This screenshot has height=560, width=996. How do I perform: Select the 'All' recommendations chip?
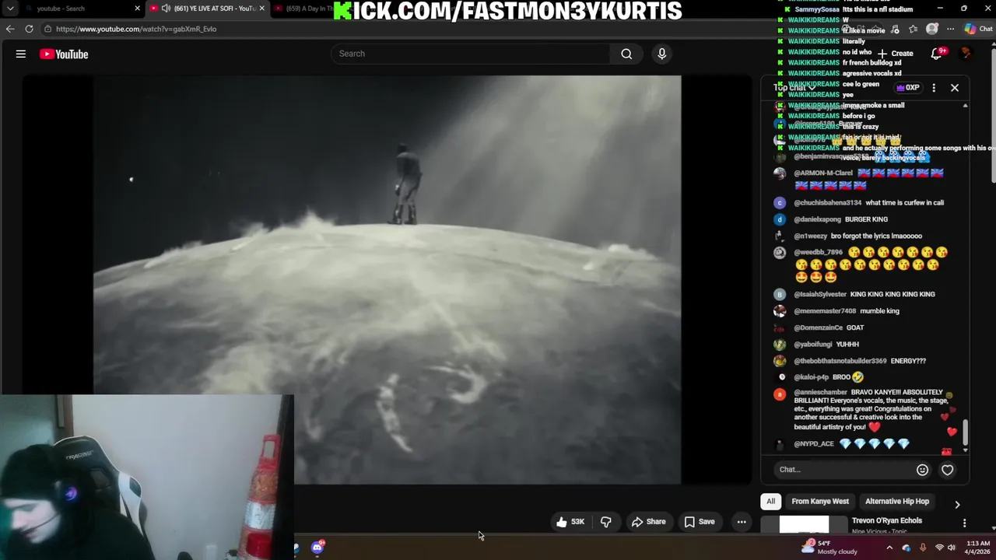(770, 502)
